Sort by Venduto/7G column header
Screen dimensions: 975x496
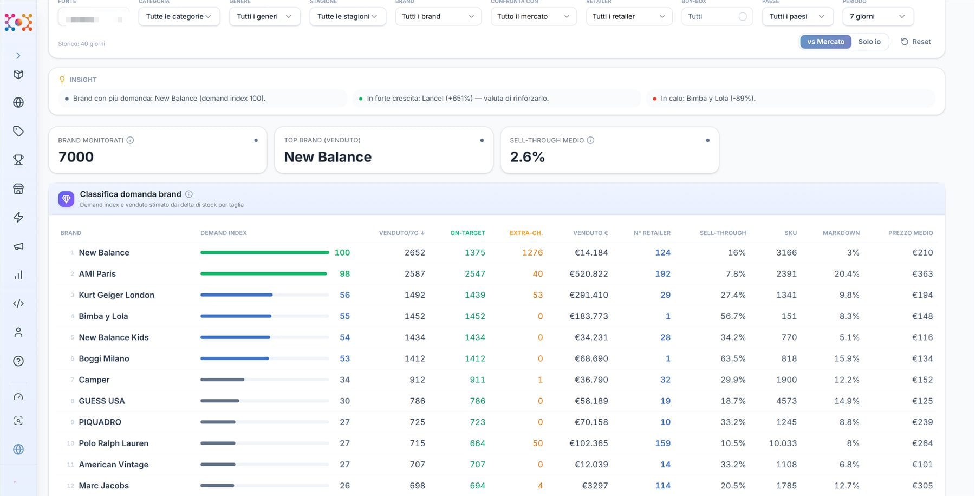pyautogui.click(x=402, y=233)
